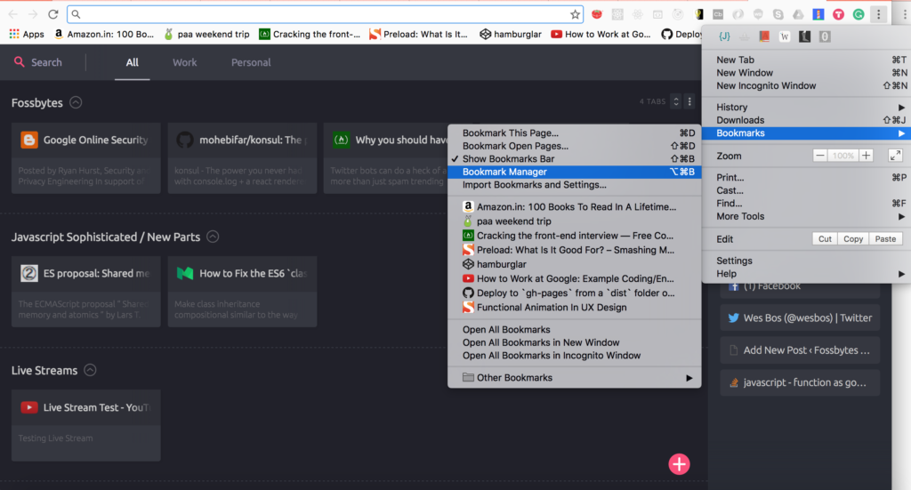Open paa weekend trip bookmark in bar
This screenshot has width=911, height=490.
[x=207, y=35]
